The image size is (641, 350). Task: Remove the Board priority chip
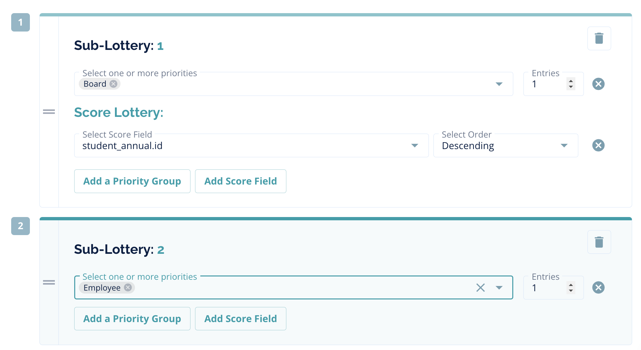(113, 84)
